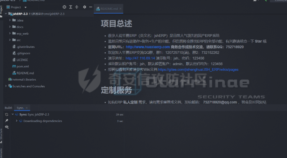Toggle the eye view filter in Build panel
Viewport: 287px width, 158px height.
pyautogui.click(x=7, y=127)
